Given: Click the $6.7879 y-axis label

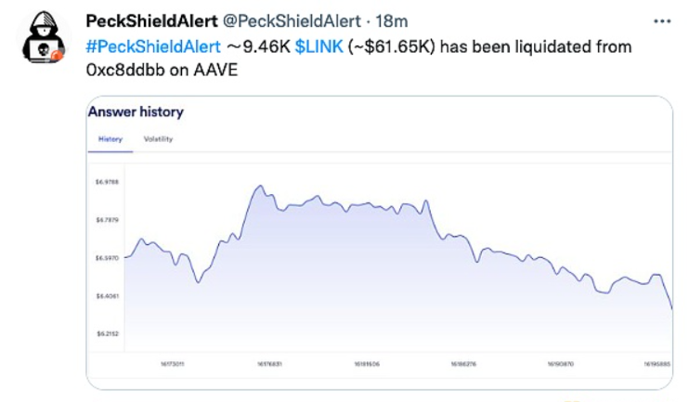Looking at the screenshot, I should [107, 220].
